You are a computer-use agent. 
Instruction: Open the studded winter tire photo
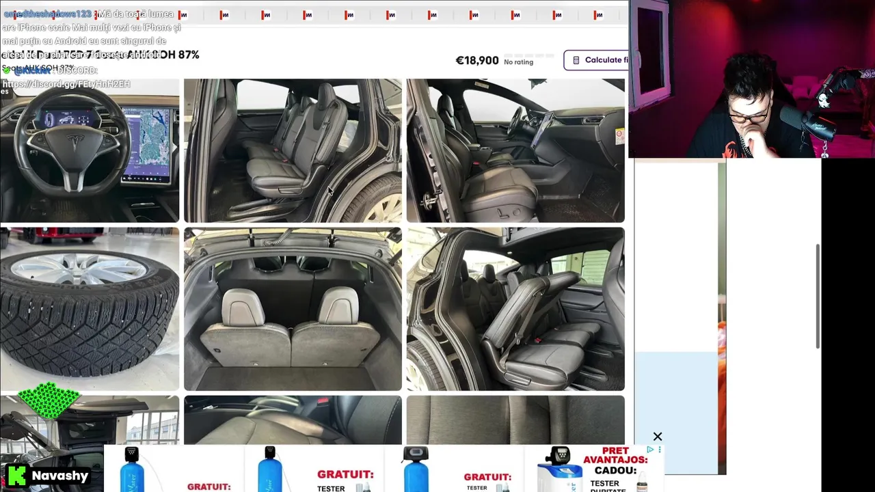[x=90, y=309]
